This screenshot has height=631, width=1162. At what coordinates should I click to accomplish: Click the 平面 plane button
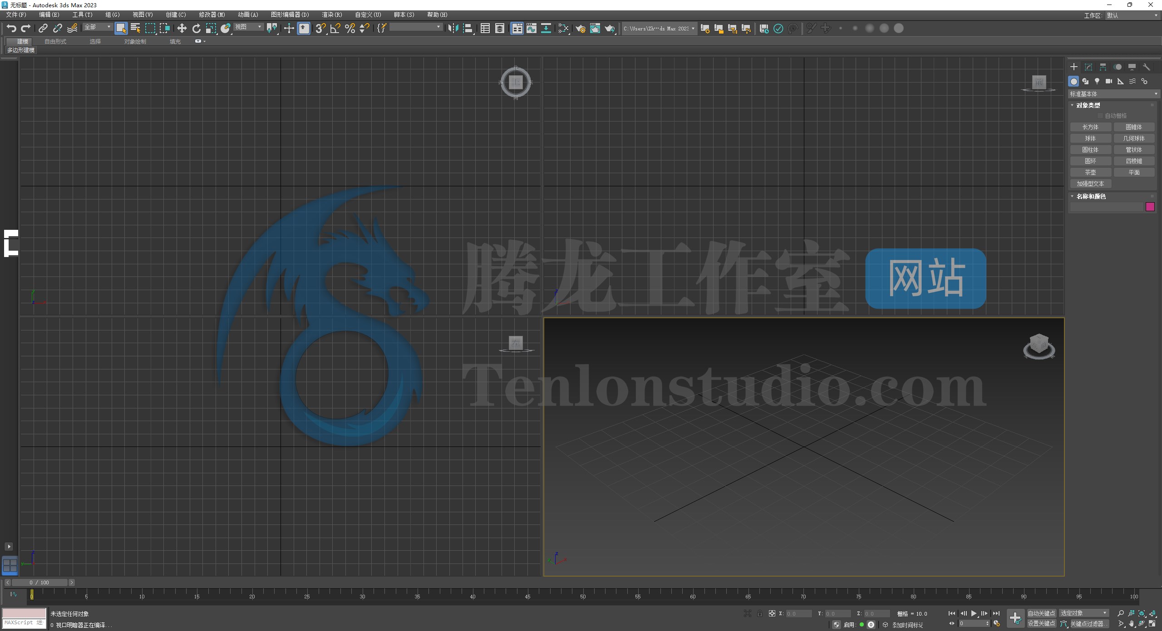[x=1134, y=173]
